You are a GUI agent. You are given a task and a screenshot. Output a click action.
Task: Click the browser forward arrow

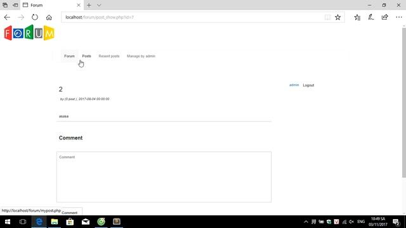21,17
